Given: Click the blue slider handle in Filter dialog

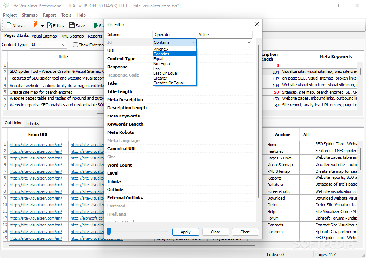Looking at the screenshot, I should [x=108, y=232].
